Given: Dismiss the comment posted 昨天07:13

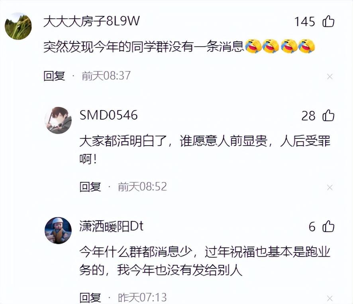Looking at the screenshot, I should click(330, 298).
